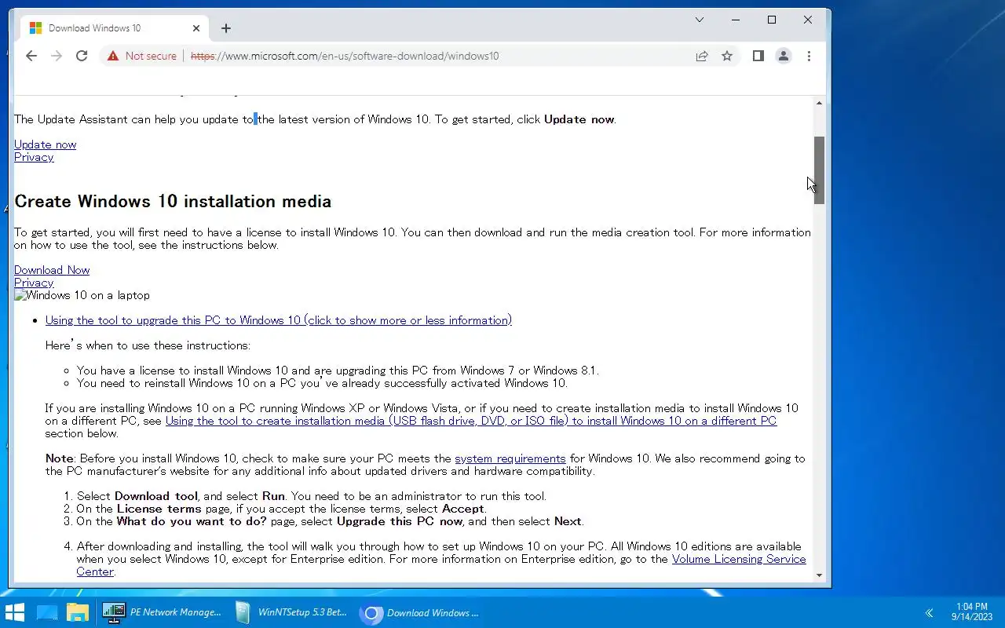Expand the system tray hidden icons
This screenshot has height=628, width=1005.
click(929, 613)
